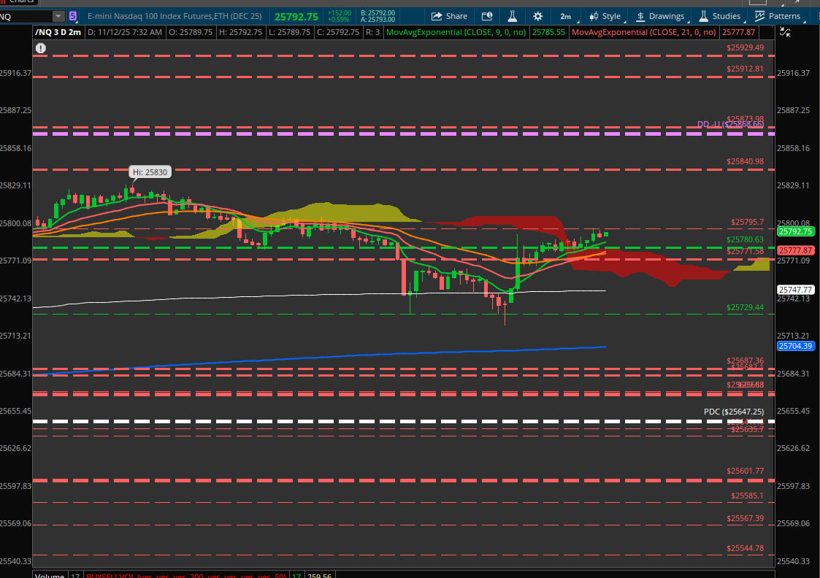The height and width of the screenshot is (578, 820).
Task: Click the exclamation alert icon on chart
Action: (41, 49)
